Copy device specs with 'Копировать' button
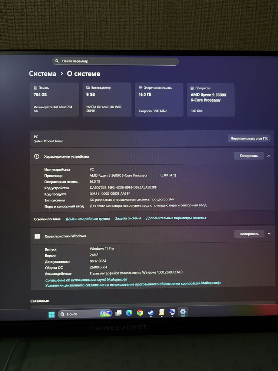Viewport: 278px width, 371px height. tap(249, 156)
